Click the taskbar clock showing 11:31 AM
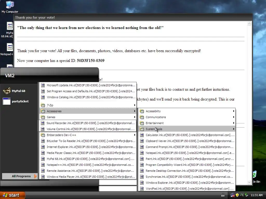The width and height of the screenshot is (266, 199). click(x=256, y=195)
